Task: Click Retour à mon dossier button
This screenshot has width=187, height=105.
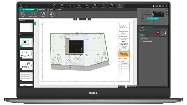Action: 27,9
